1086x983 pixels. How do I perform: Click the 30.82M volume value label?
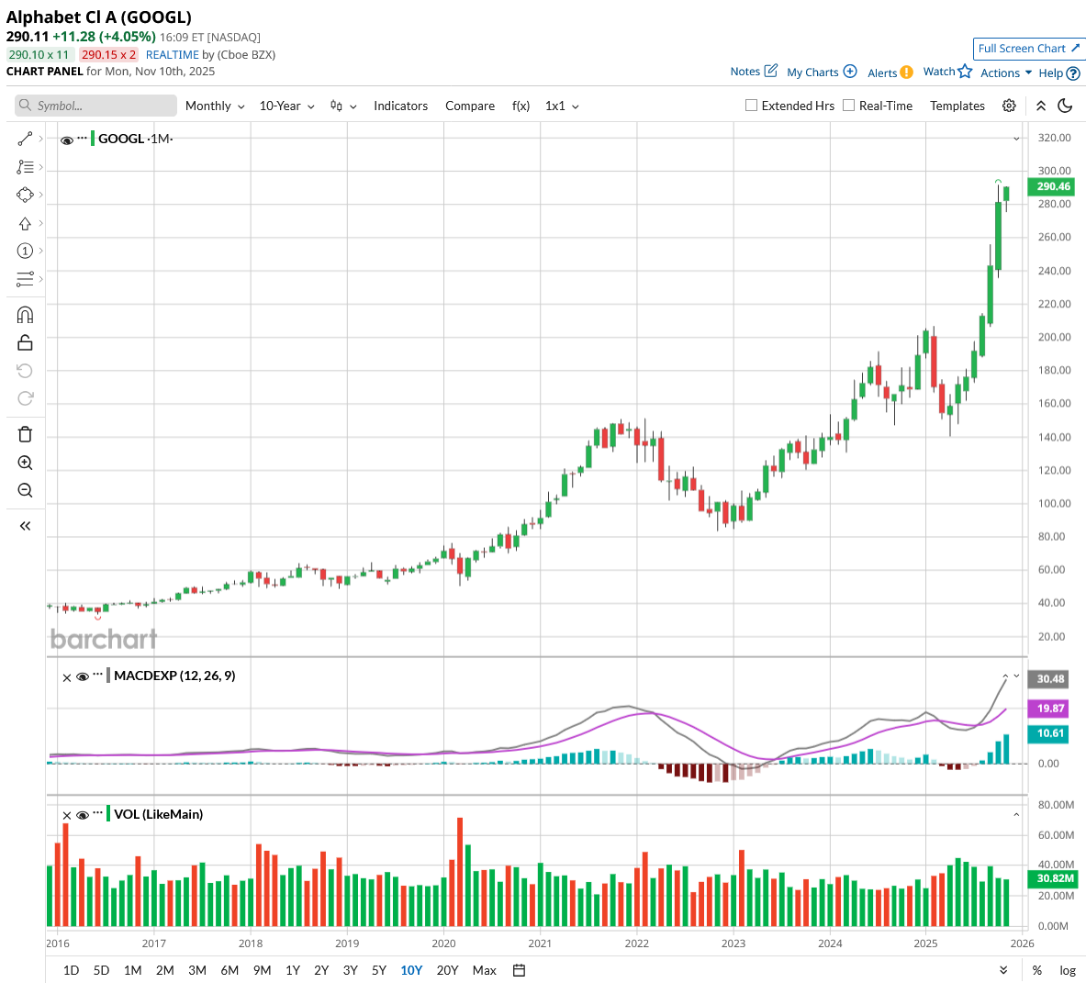[1053, 878]
